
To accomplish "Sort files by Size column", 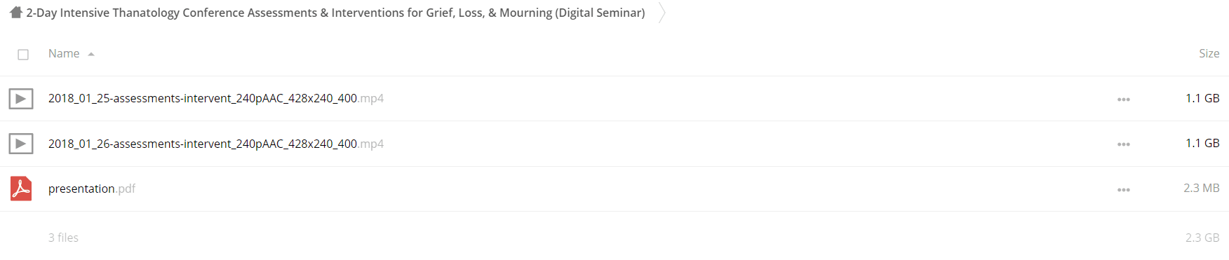I will coord(1209,53).
